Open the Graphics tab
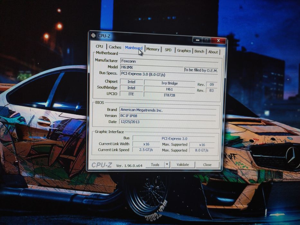The height and width of the screenshot is (225, 300). pos(184,51)
